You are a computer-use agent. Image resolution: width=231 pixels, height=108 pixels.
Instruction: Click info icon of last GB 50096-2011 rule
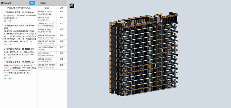pyautogui.click(x=4, y=62)
